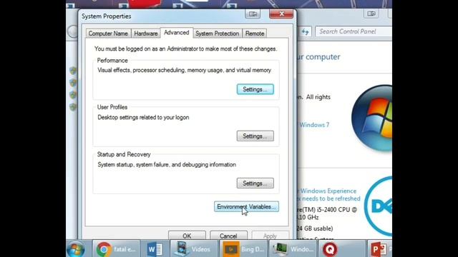
Task: Click the Windows logo in Control Panel
Action: (372, 118)
